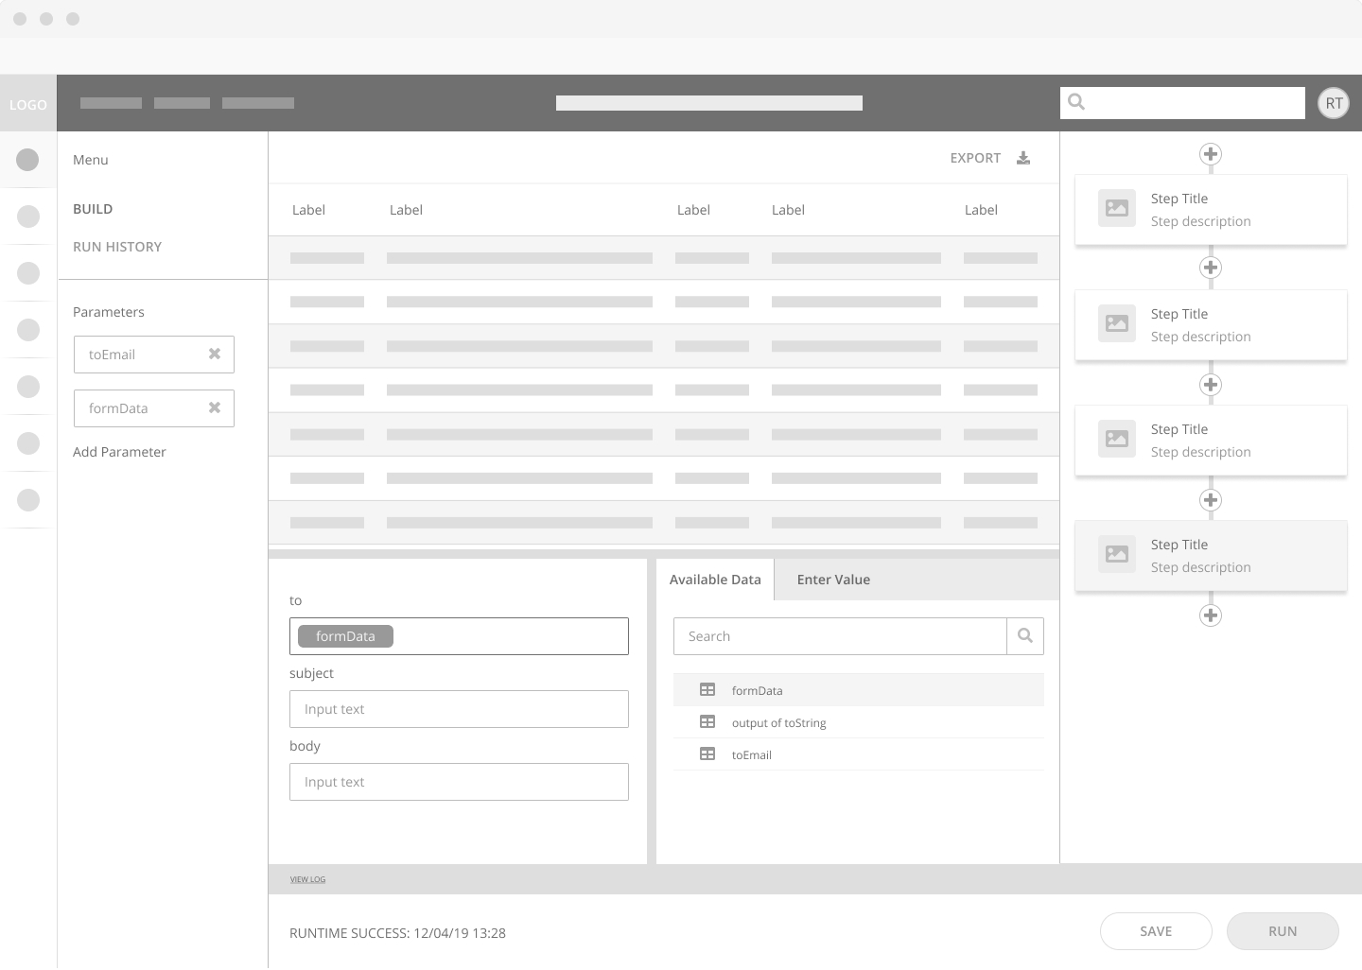Click the EXPORT download icon
This screenshot has height=970, width=1362.
coord(1023,158)
